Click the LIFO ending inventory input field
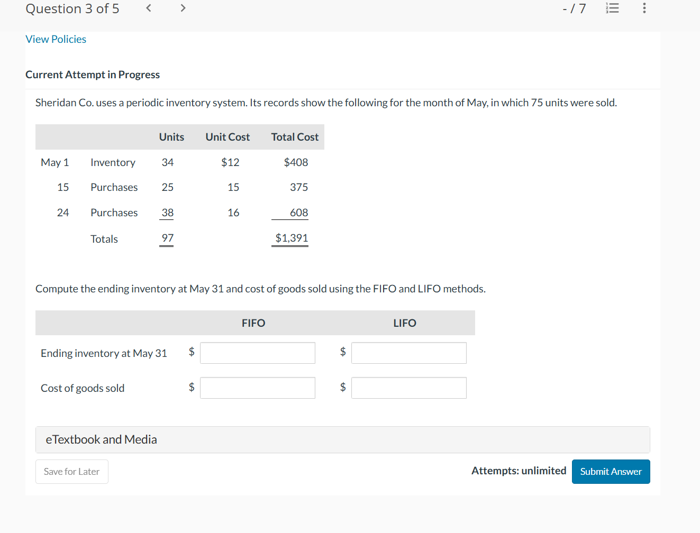Viewport: 700px width, 533px height. click(x=409, y=353)
